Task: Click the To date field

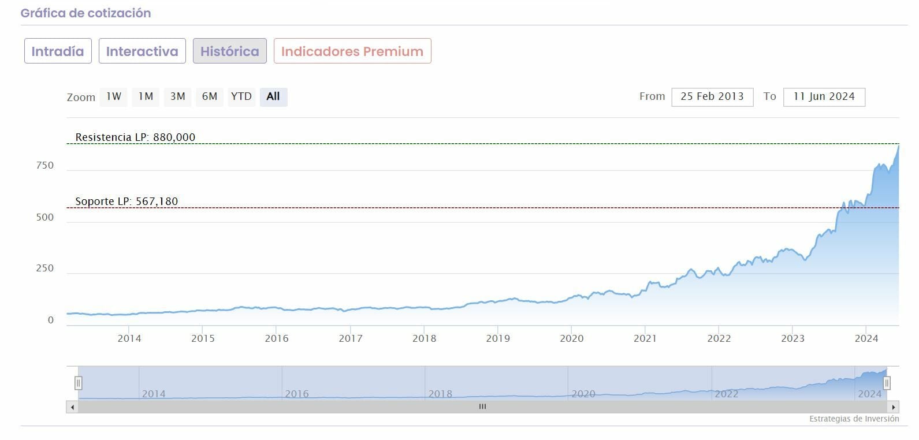Action: [824, 96]
